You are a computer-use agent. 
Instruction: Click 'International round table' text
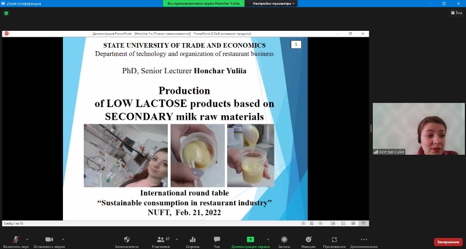pos(185,193)
